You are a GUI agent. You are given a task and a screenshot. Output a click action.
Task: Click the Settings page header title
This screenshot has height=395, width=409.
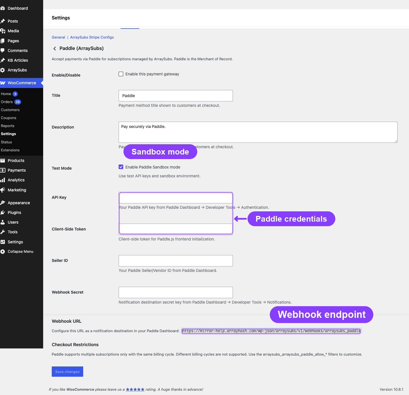pyautogui.click(x=61, y=18)
